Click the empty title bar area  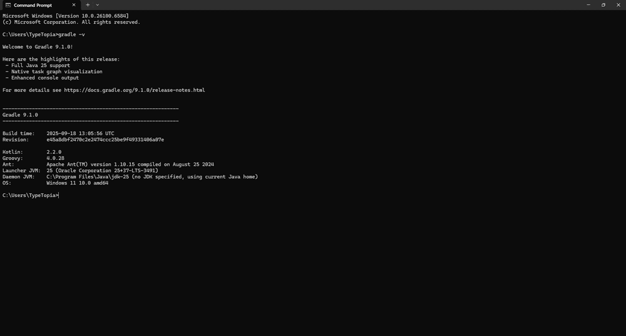[344, 5]
